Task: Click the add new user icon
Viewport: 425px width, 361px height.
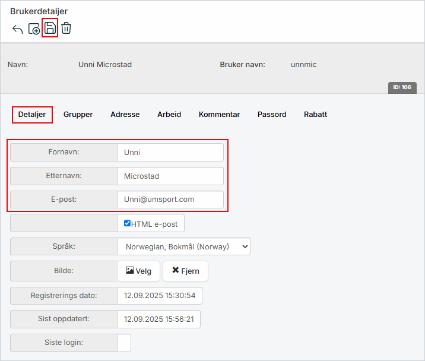Action: point(34,28)
